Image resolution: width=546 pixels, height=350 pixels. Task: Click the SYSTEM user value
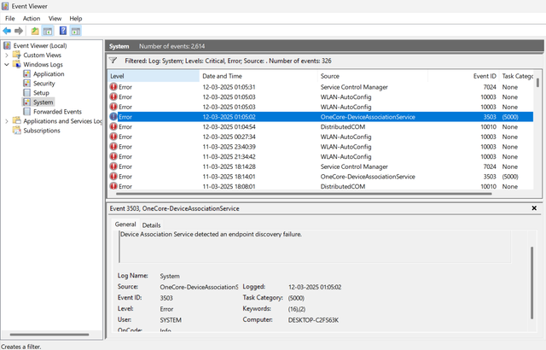171,320
